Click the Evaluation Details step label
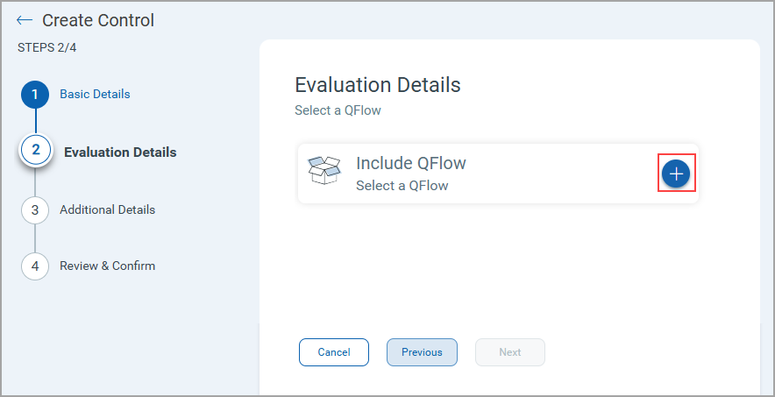Viewport: 775px width, 397px height. [x=120, y=152]
